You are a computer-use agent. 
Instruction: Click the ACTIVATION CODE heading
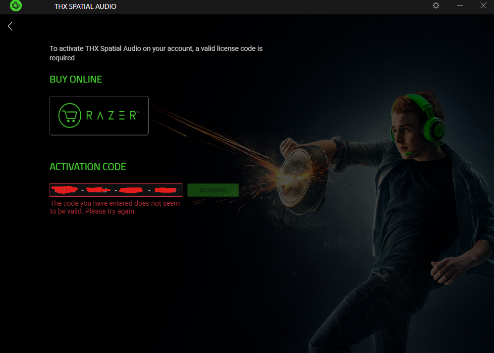point(88,167)
